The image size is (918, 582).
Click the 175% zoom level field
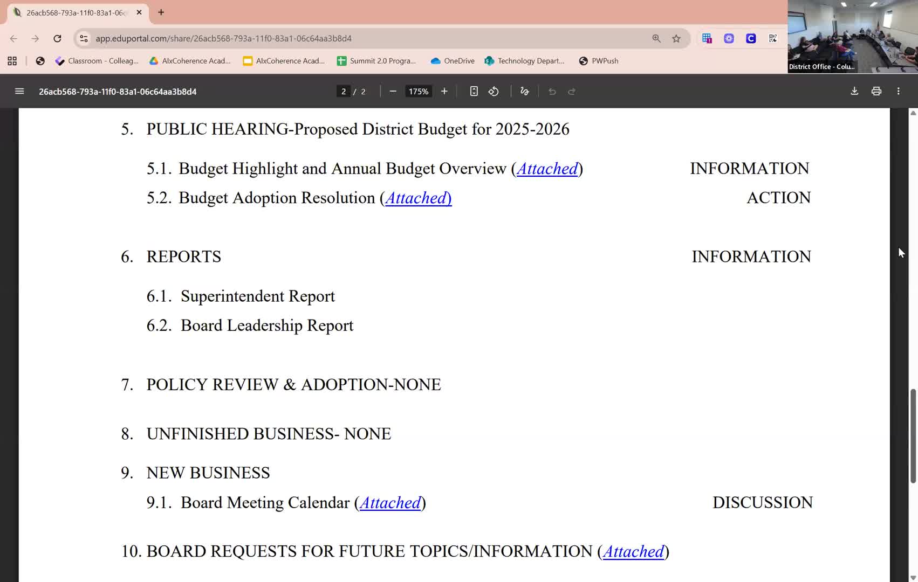click(x=418, y=92)
